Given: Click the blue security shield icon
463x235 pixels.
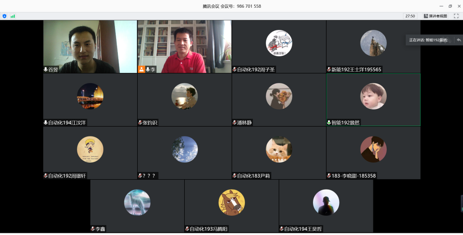Looking at the screenshot, I should (x=4, y=16).
